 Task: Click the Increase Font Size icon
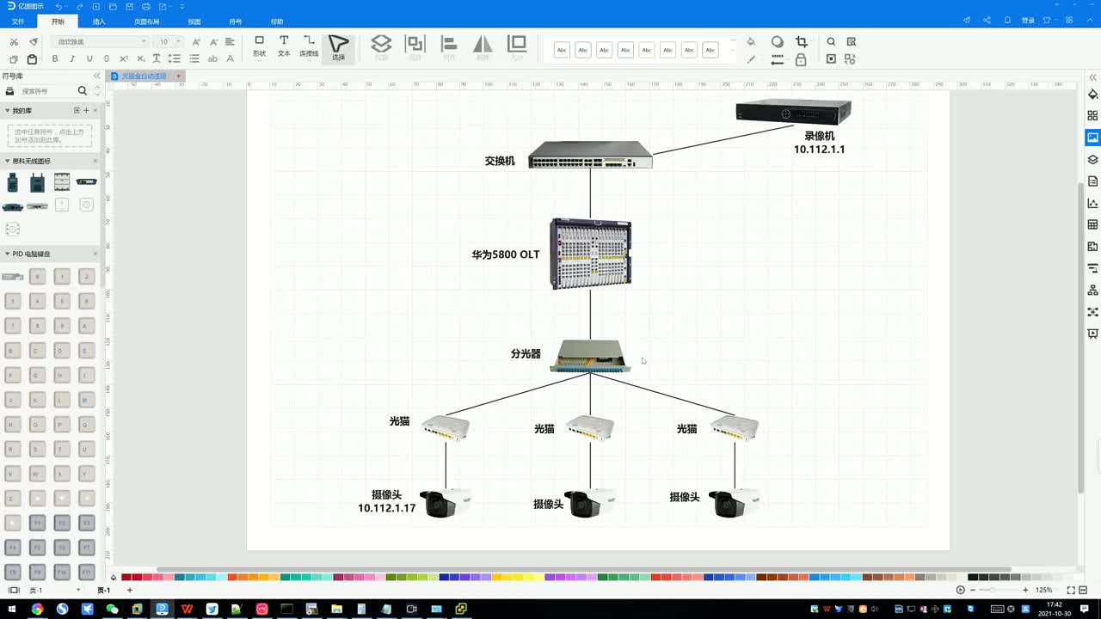pyautogui.click(x=197, y=41)
